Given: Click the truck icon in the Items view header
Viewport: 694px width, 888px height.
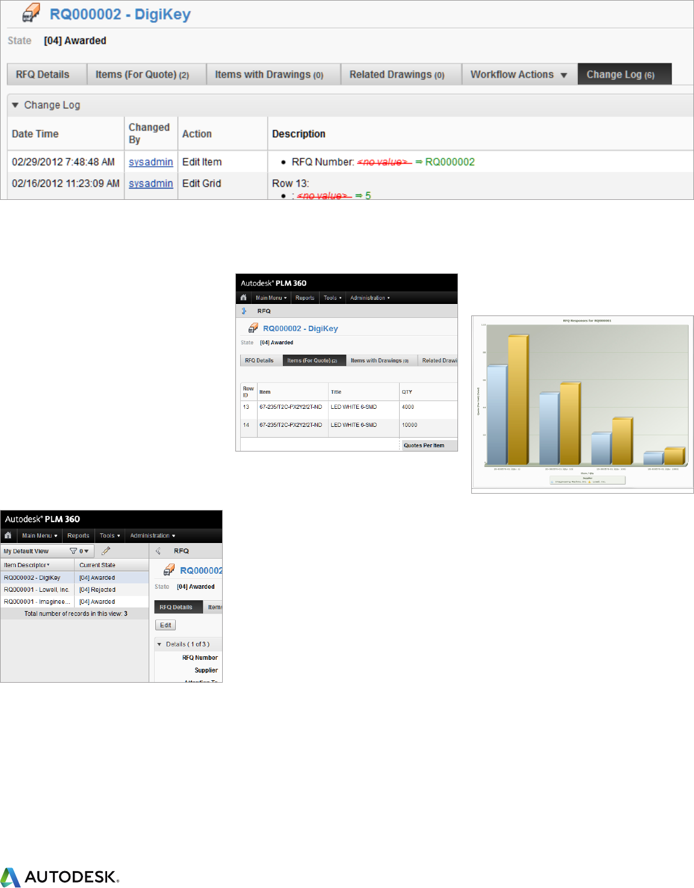Looking at the screenshot, I should (253, 328).
